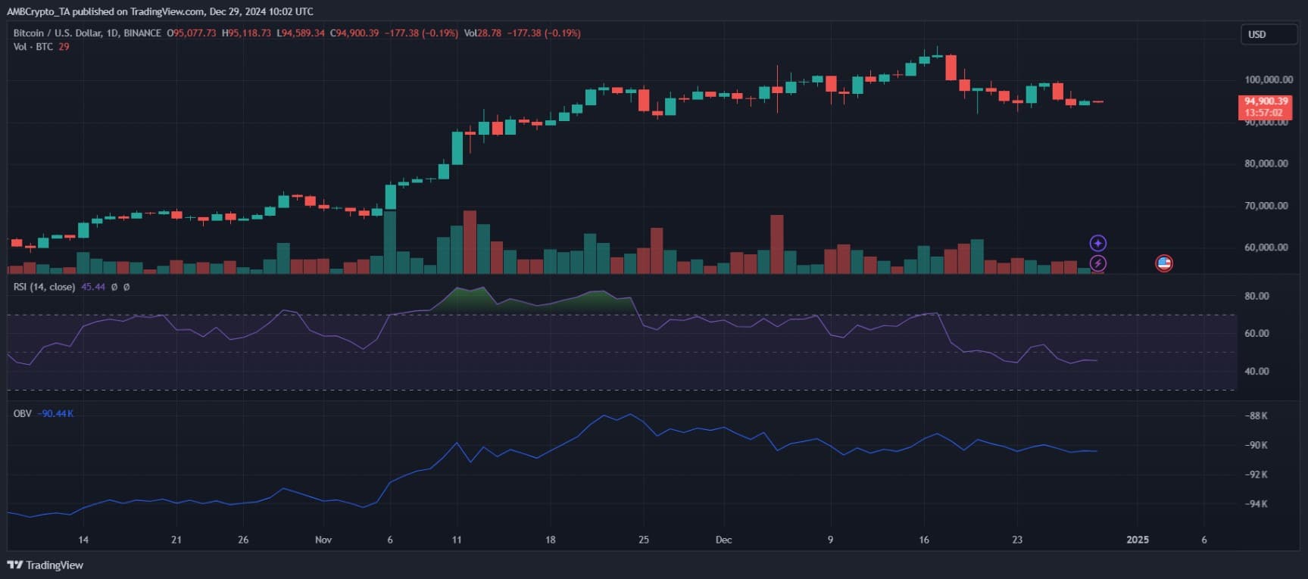
Task: Click the USD currency button
Action: pos(1269,34)
